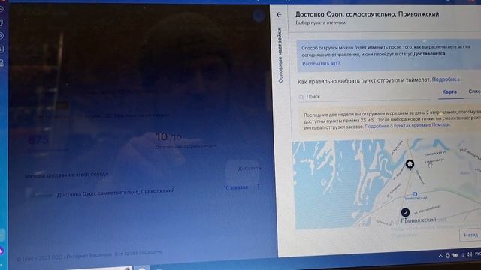Select the house marker on the map

[x=410, y=164]
